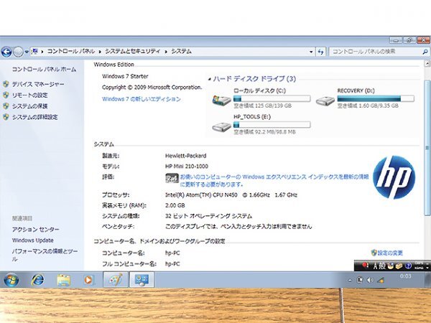Click the IME 般 conversion mode button
This screenshot has height=323, width=431.
382,266
